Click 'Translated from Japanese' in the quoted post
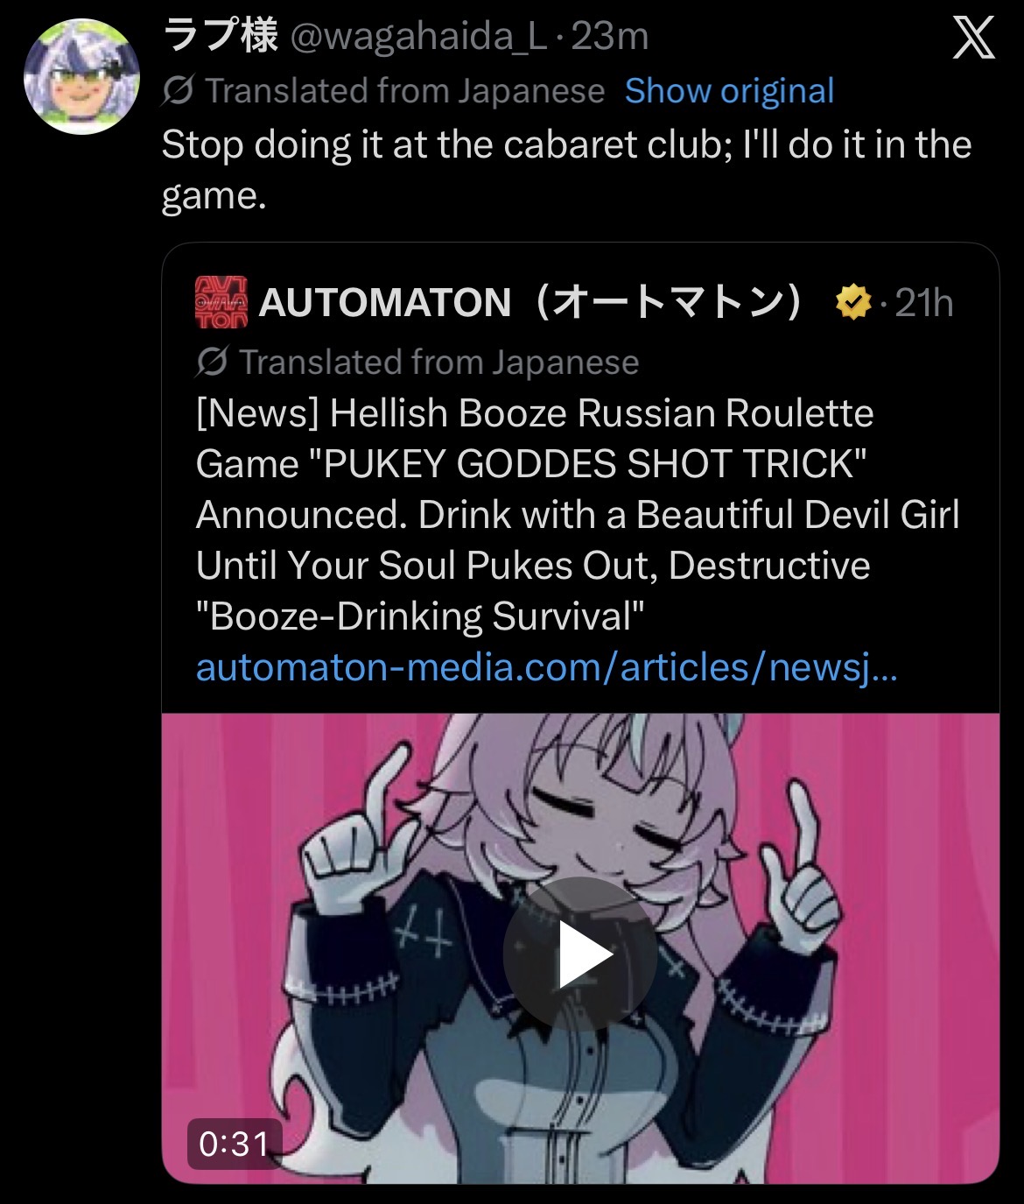Screen dimensions: 1024x1204 438,363
